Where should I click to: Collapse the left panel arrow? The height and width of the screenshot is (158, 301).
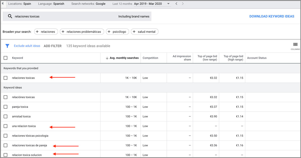[3, 4]
